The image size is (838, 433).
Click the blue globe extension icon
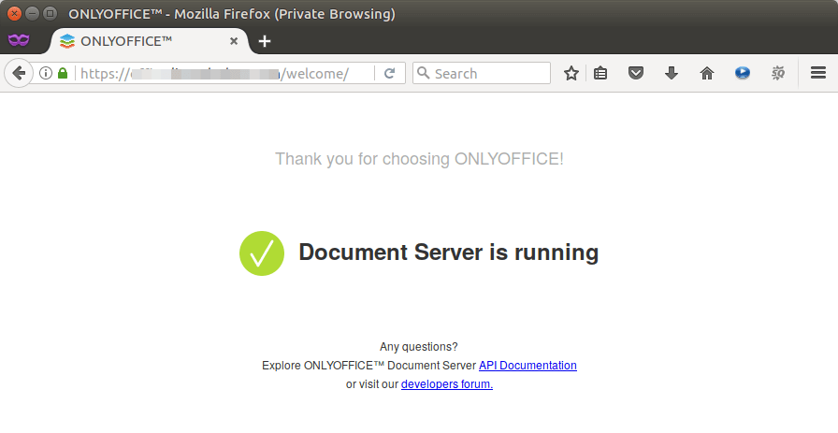[x=743, y=73]
